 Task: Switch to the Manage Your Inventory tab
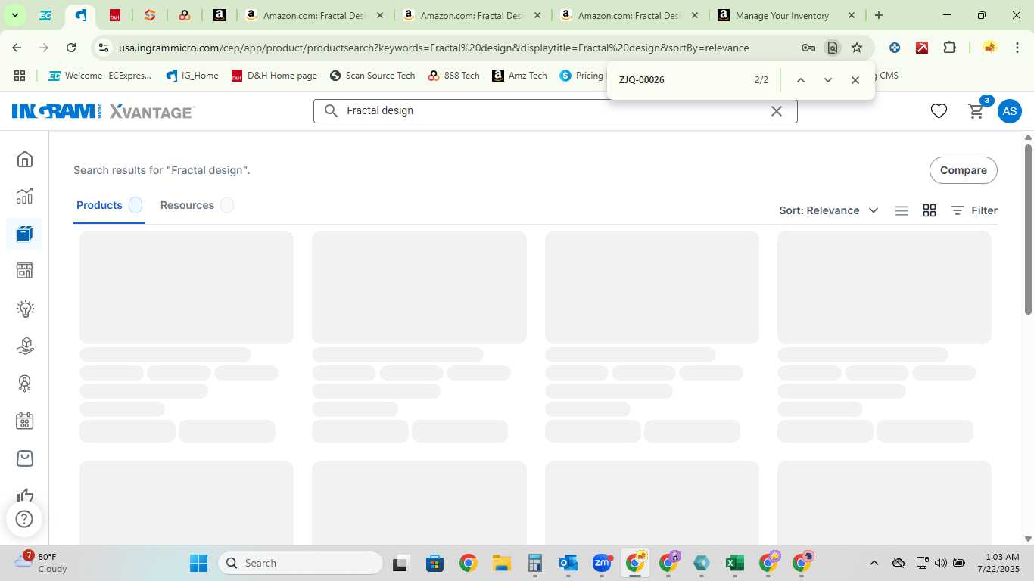785,15
